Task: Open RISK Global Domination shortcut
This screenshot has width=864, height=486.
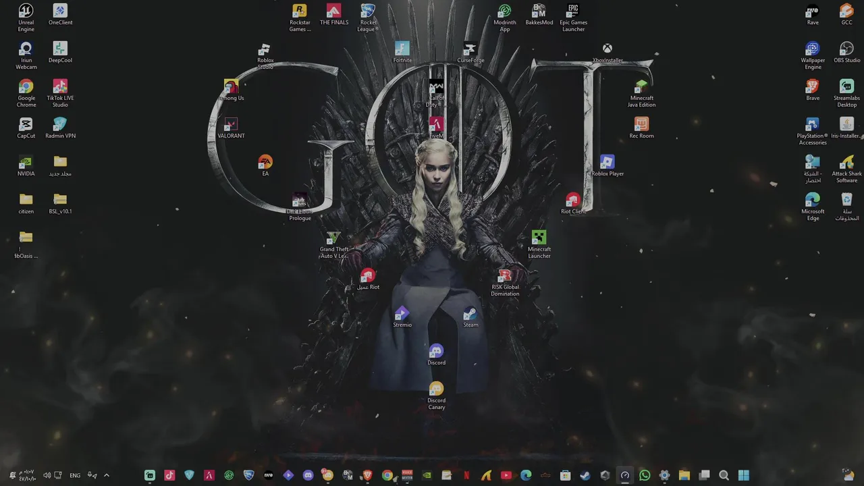Action: tap(504, 282)
